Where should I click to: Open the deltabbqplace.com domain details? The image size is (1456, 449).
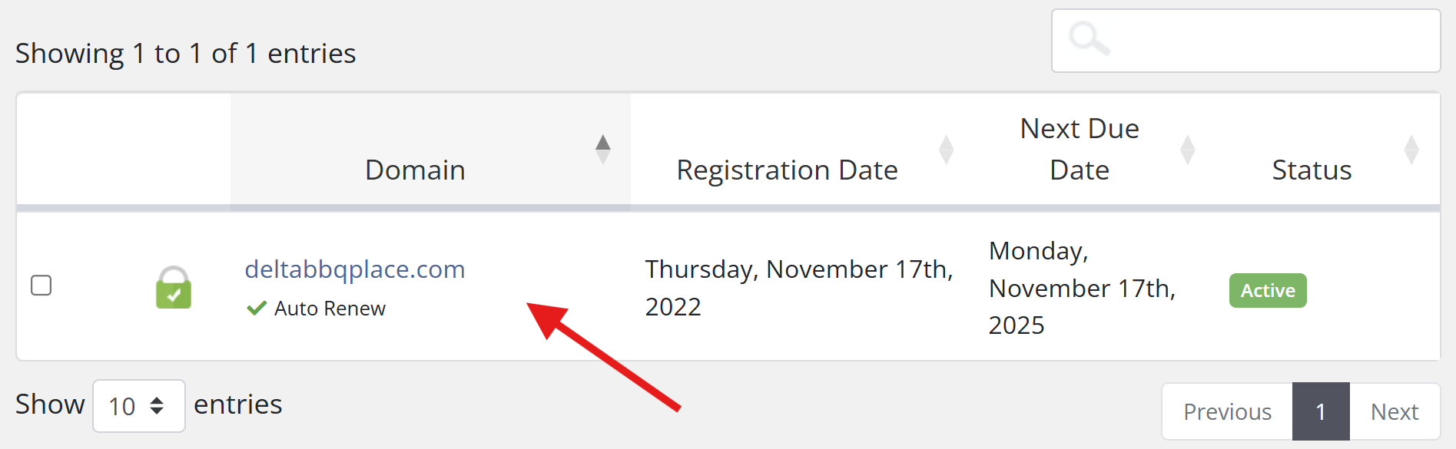354,269
